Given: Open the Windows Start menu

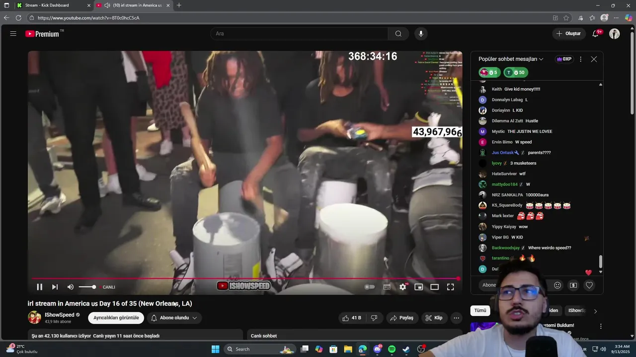Looking at the screenshot, I should (215, 349).
